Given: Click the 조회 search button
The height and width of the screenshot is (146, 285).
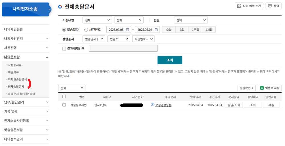Looking at the screenshot, I should pyautogui.click(x=170, y=60).
